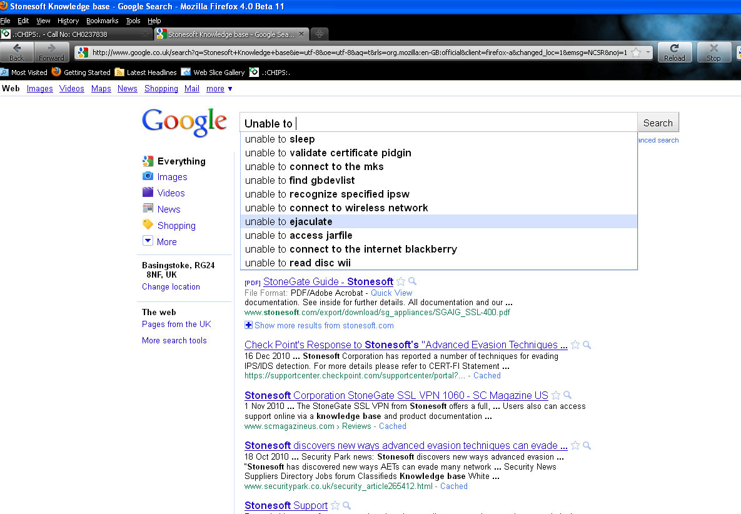
Task: Star the Check Point's Response result
Action: [575, 345]
